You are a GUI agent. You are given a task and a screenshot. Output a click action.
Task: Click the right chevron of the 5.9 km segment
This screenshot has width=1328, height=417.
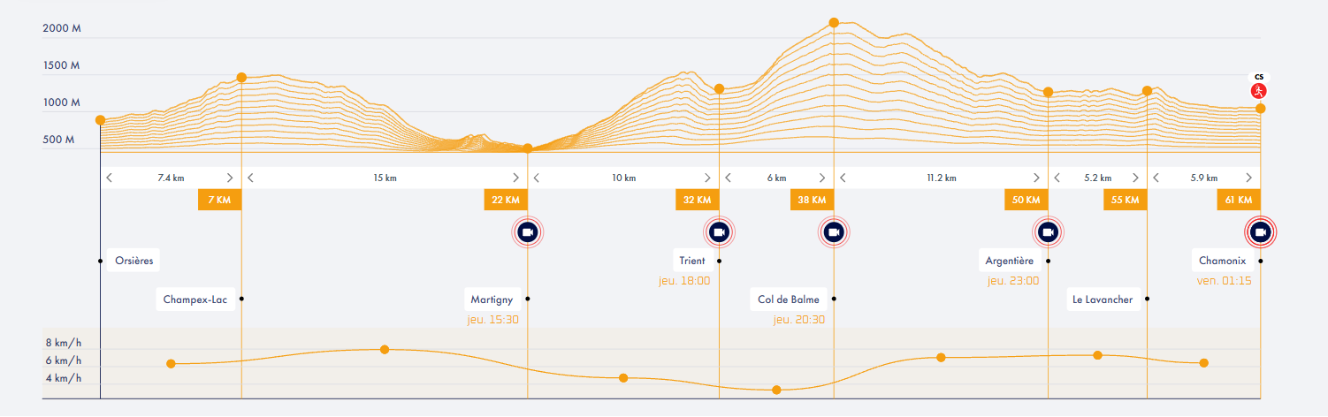click(1250, 178)
